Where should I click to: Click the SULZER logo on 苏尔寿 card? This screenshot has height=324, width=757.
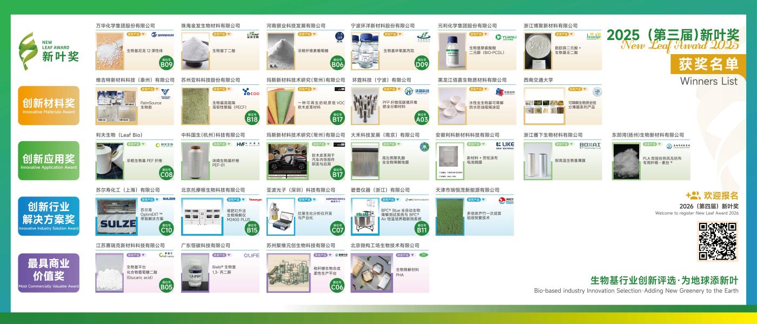coord(169,199)
